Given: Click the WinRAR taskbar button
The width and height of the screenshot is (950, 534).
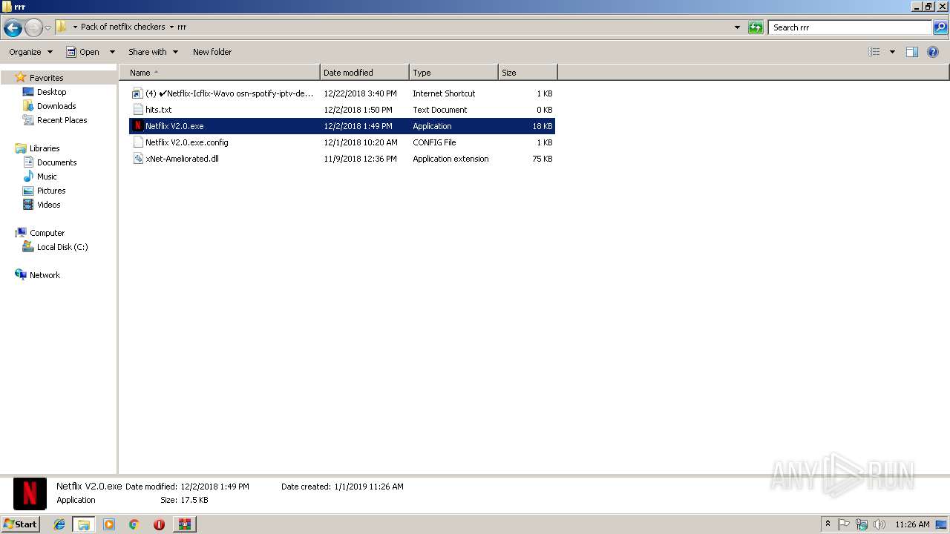Looking at the screenshot, I should 184,524.
